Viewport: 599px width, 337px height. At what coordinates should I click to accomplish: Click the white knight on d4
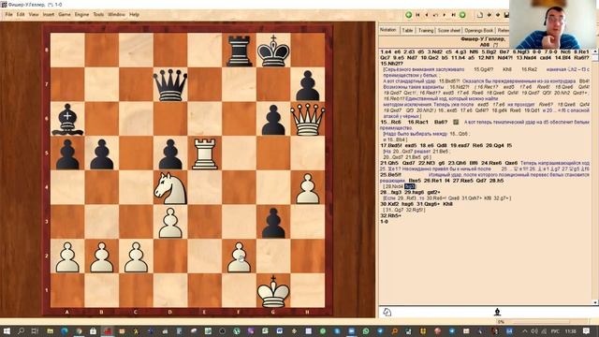point(170,188)
